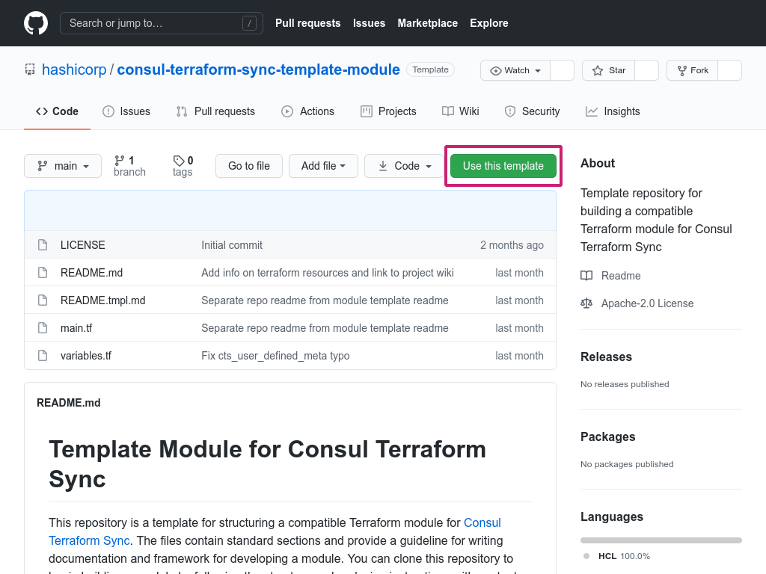Open the Issues repository tab
The image size is (766, 574).
click(x=126, y=111)
